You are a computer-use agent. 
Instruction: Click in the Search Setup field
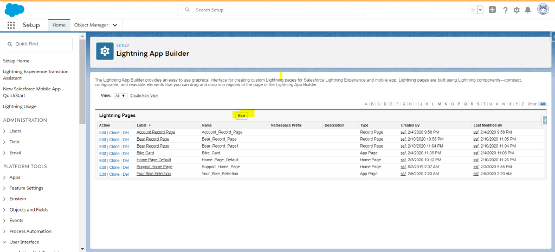(x=271, y=10)
